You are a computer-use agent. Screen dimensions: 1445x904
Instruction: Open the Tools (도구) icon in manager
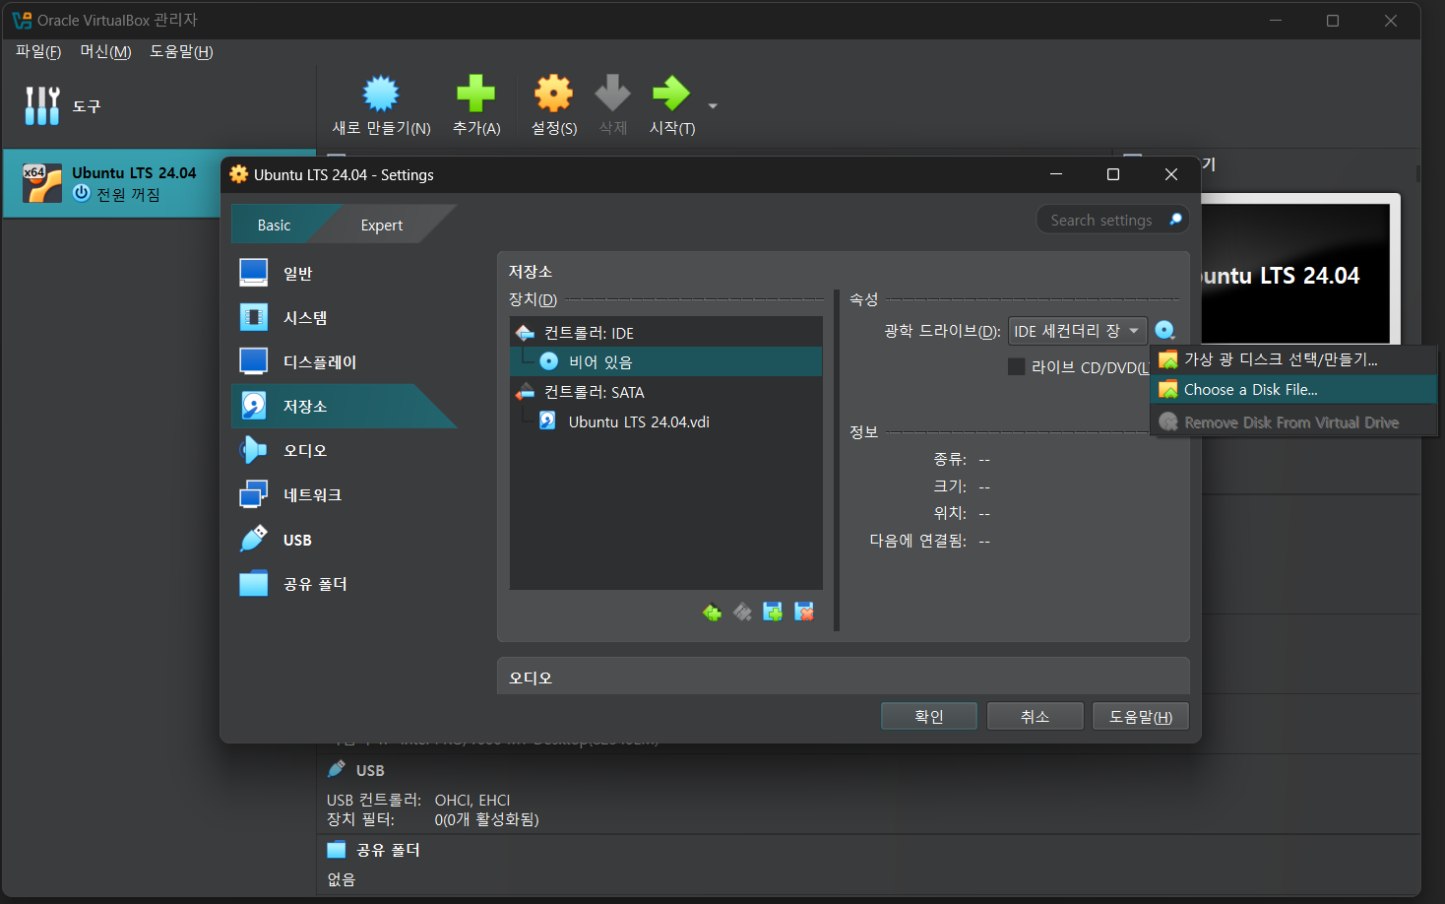click(x=42, y=105)
